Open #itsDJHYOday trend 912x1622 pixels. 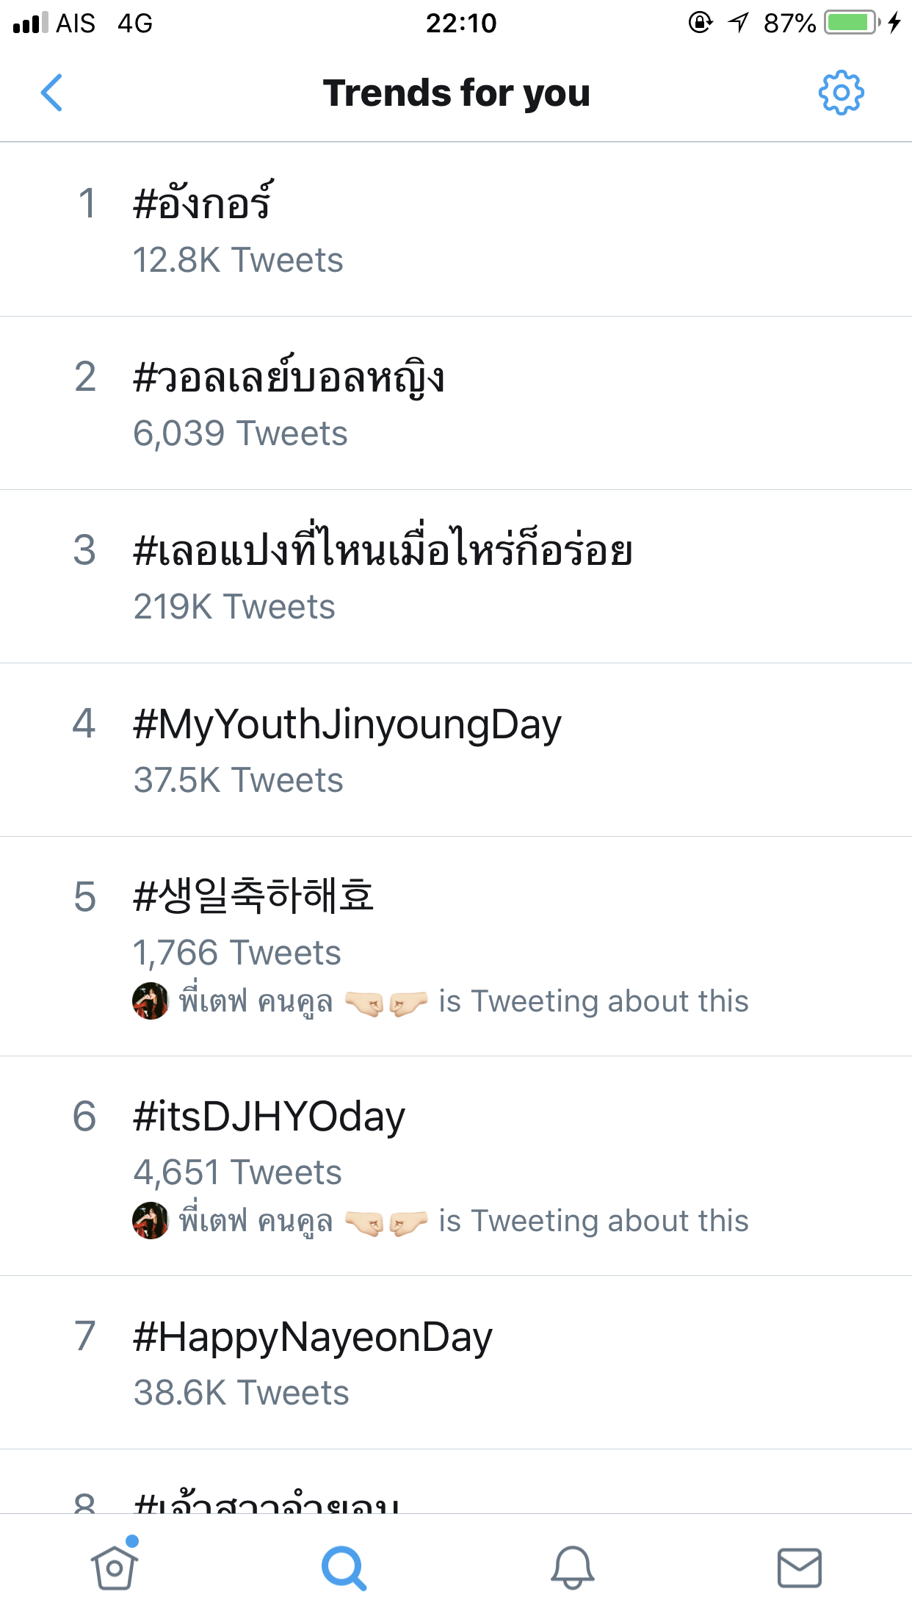(269, 1117)
